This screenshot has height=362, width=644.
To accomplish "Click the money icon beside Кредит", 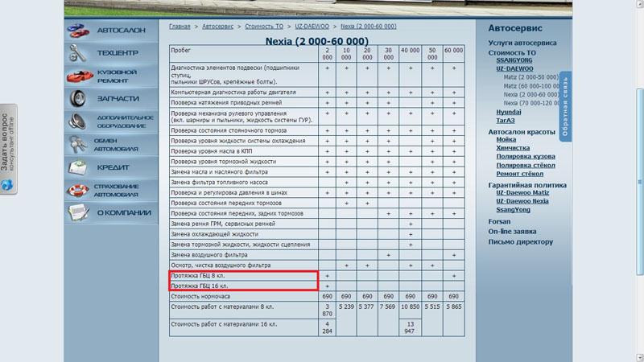I will click(x=80, y=167).
